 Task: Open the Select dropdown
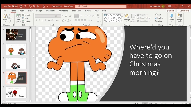click(159, 21)
